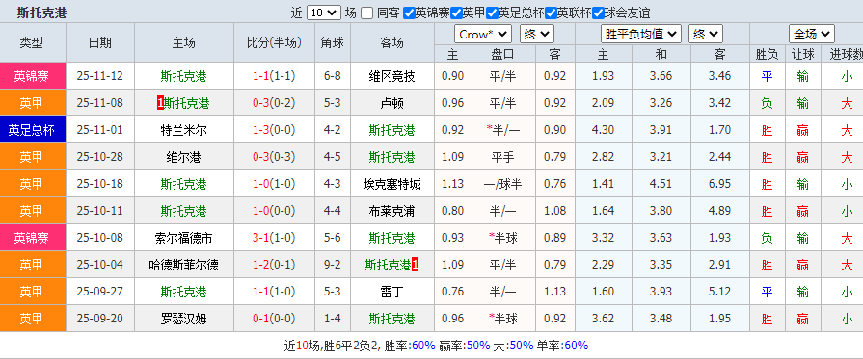Open the 布莱克浦 team link

[x=391, y=211]
